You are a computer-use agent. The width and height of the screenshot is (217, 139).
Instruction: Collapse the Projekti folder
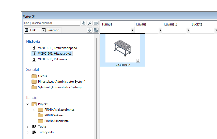pos(28,104)
